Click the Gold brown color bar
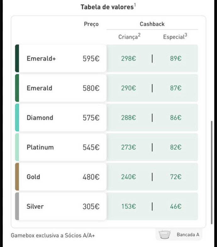The height and width of the screenshot is (247, 217). point(17,177)
